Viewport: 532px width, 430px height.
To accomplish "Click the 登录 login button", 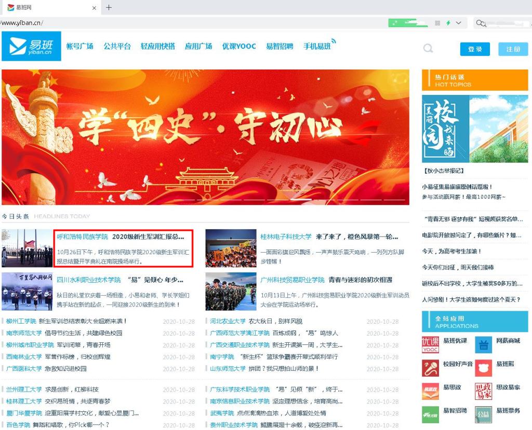I will pos(475,49).
